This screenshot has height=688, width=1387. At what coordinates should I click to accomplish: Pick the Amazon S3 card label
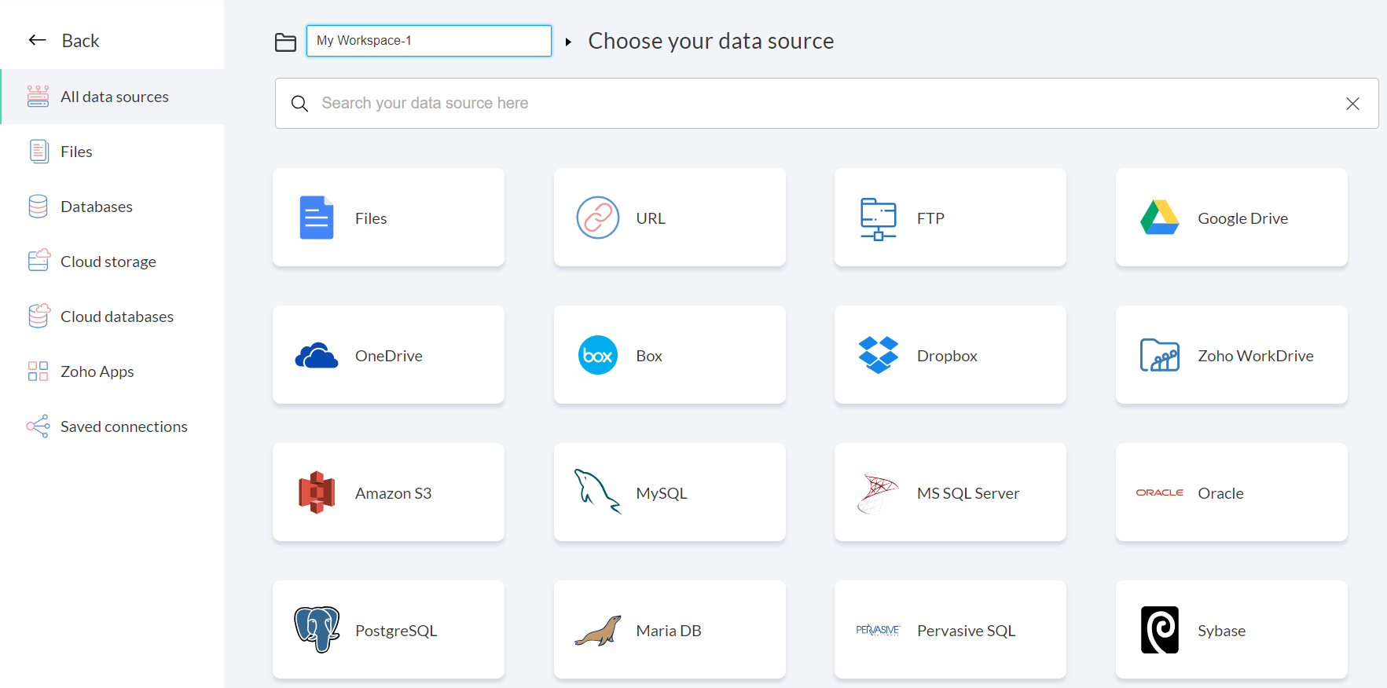[x=393, y=493]
